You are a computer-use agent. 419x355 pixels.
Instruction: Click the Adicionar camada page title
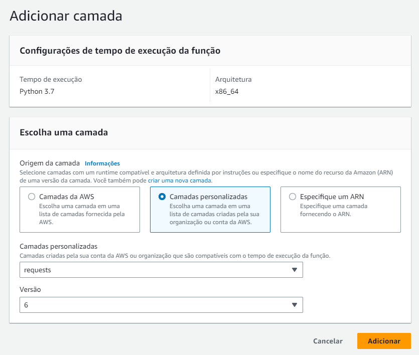66,16
